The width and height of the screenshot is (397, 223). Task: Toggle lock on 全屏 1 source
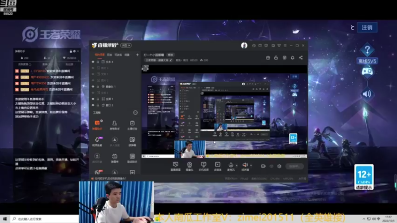coord(98,99)
